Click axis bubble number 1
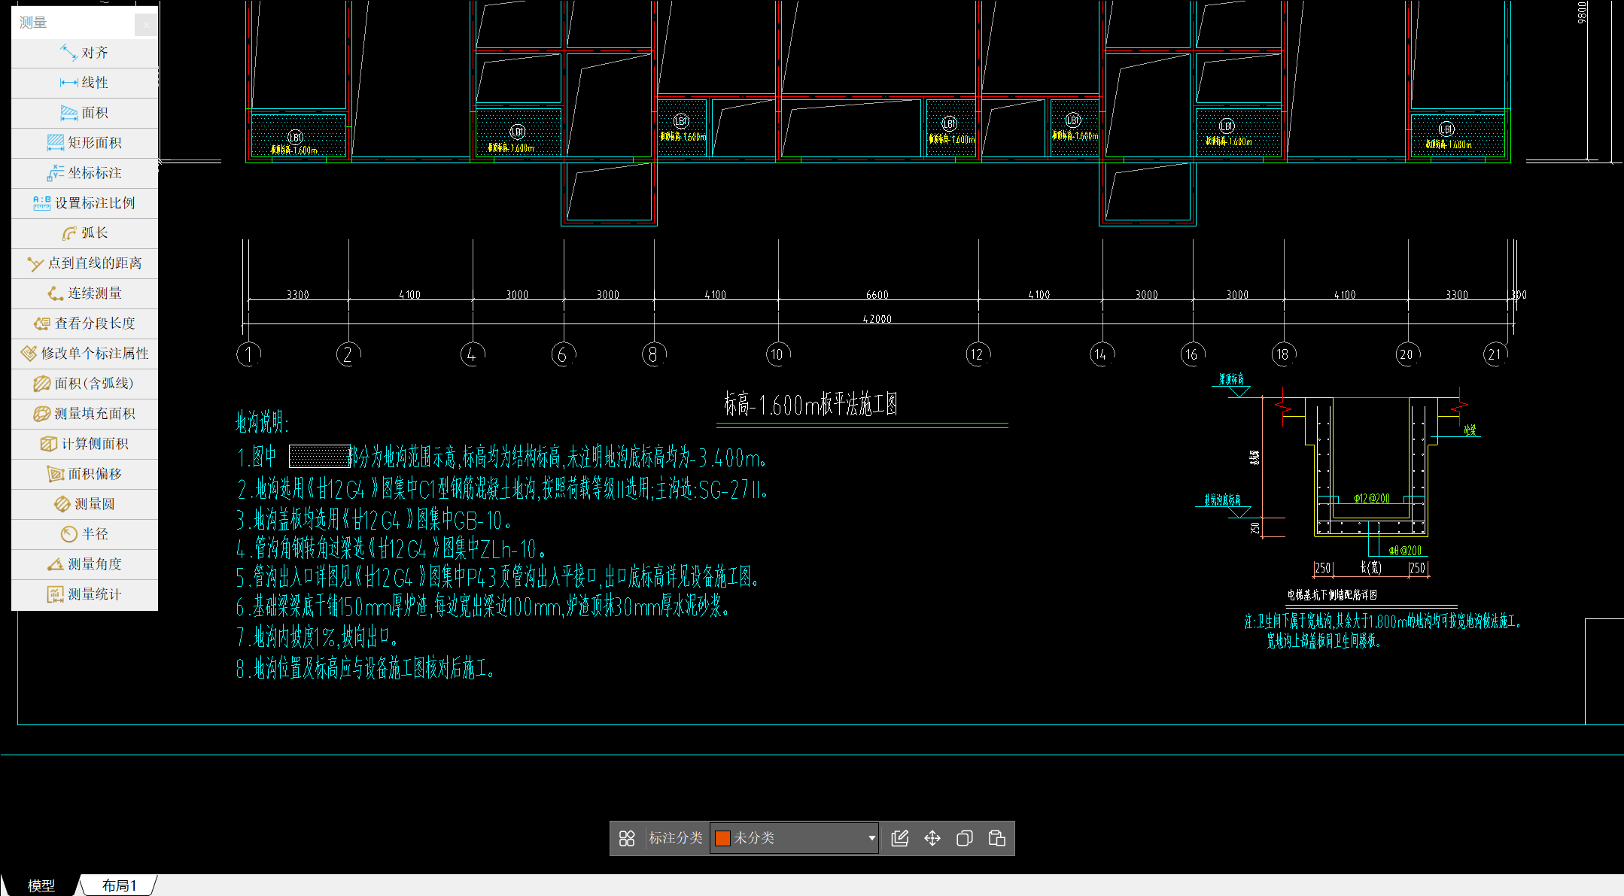The width and height of the screenshot is (1624, 896). [x=249, y=354]
